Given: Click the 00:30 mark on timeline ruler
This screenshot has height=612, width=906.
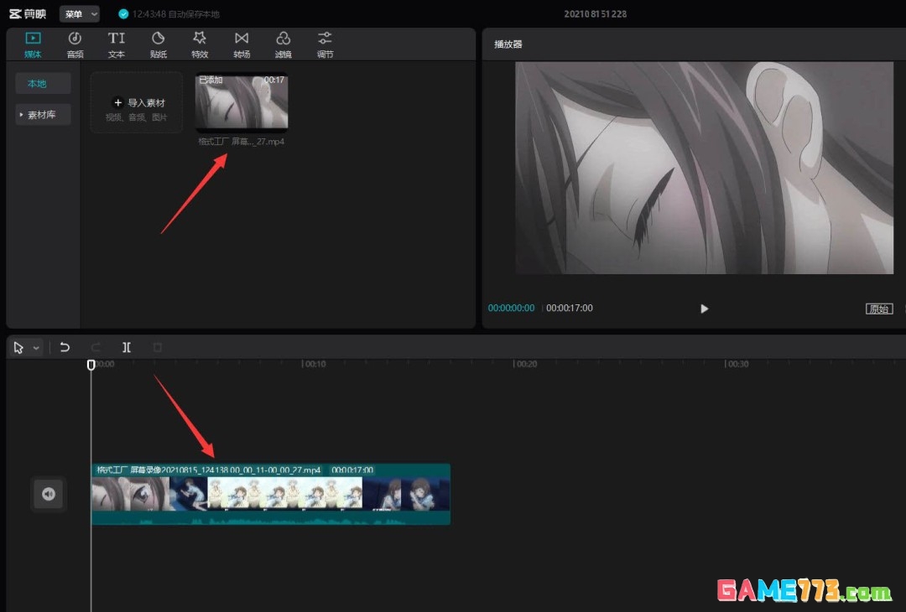Looking at the screenshot, I should (737, 364).
